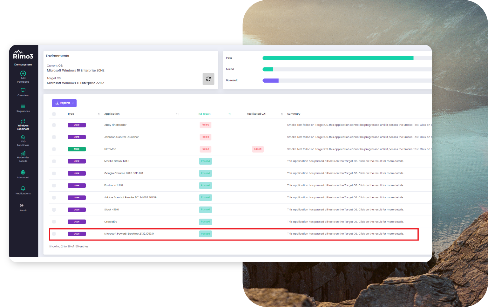488x307 pixels.
Task: Sort by IST result column arrows
Action: pyautogui.click(x=229, y=114)
